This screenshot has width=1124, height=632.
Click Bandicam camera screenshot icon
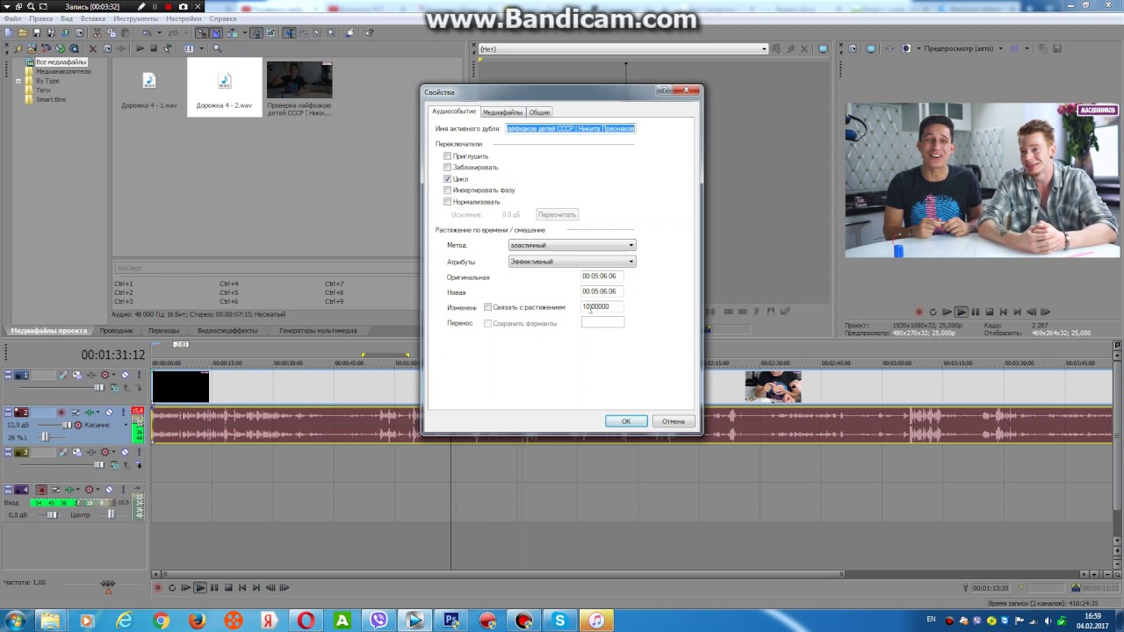point(183,6)
